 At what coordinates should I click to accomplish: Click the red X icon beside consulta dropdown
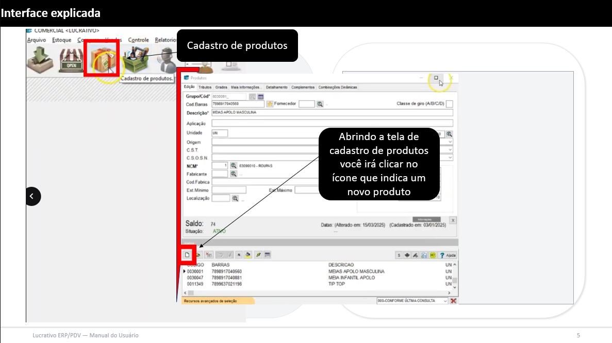[454, 301]
